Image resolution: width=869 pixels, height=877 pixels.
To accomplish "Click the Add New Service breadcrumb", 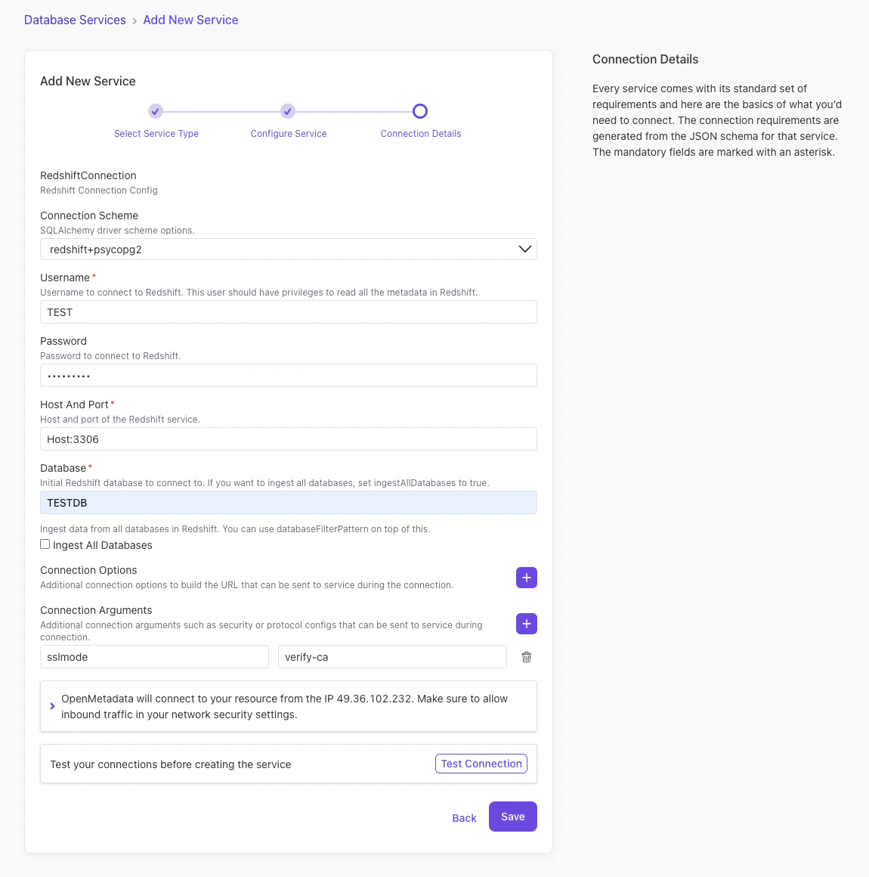I will point(190,20).
